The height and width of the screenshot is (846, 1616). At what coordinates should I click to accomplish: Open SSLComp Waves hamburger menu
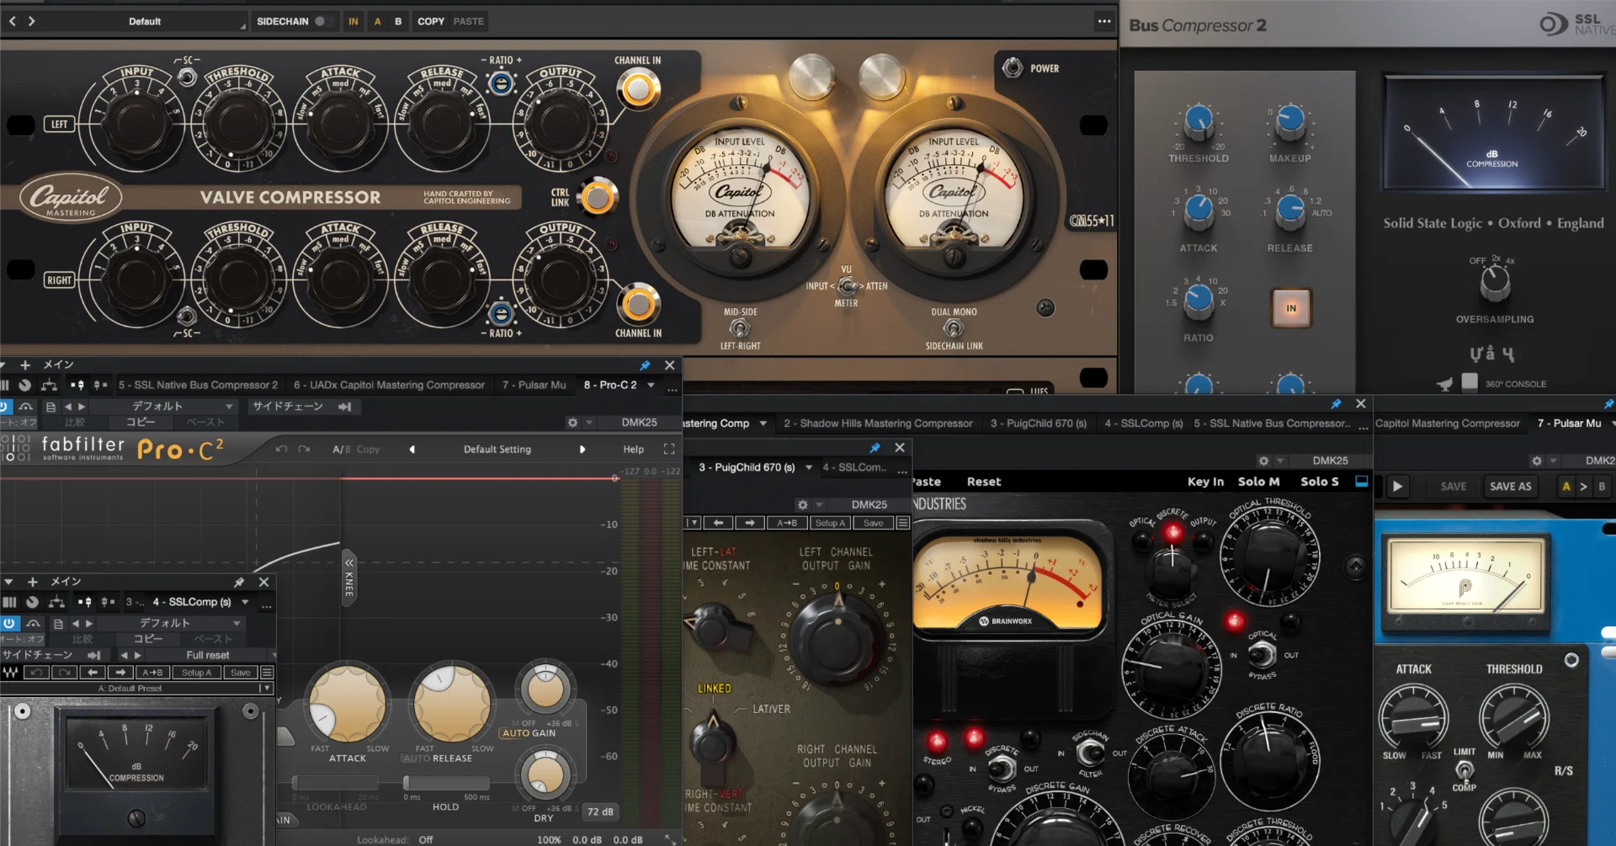click(267, 673)
